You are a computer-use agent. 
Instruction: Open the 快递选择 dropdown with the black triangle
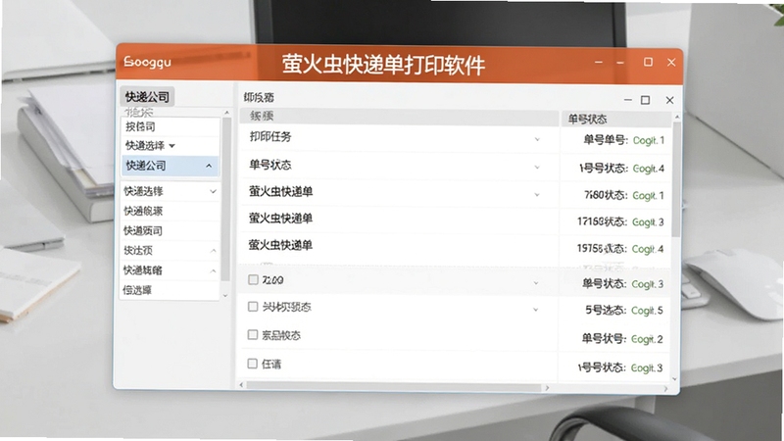(x=172, y=146)
